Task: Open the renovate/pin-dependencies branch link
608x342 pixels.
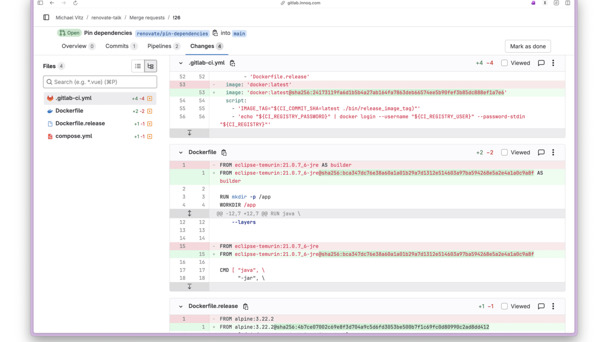Action: pyautogui.click(x=173, y=33)
